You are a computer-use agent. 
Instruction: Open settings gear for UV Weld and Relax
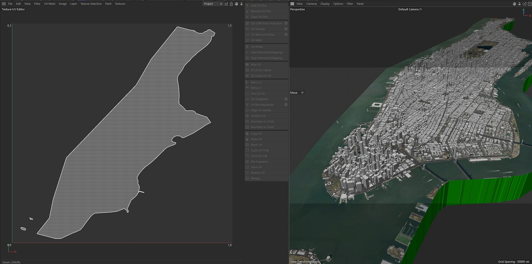(286, 35)
